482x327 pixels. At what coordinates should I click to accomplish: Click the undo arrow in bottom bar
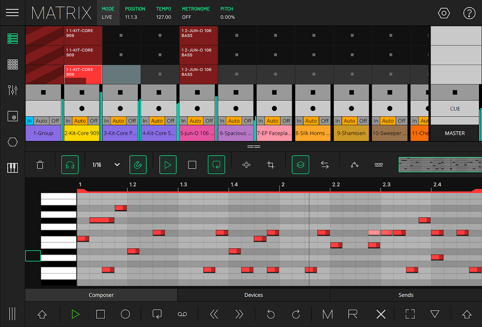[271, 314]
